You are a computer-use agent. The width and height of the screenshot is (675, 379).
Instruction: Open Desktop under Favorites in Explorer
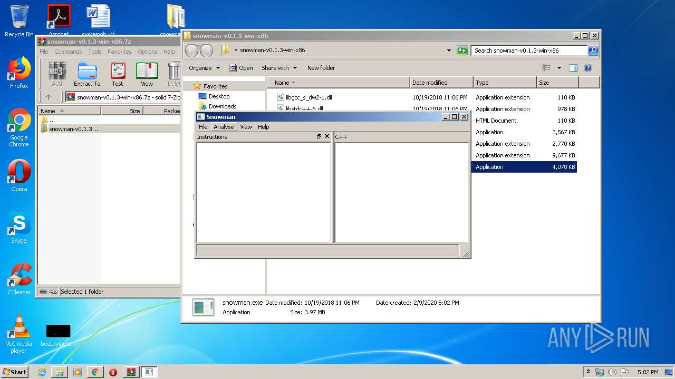[x=219, y=96]
